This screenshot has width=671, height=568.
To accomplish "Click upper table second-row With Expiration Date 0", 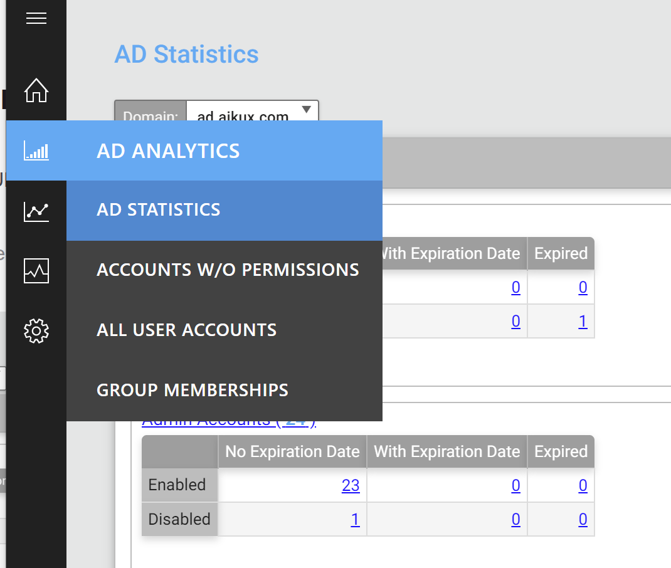I will (515, 321).
